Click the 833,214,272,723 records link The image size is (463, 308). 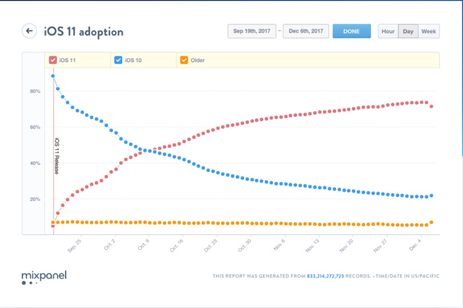pos(325,276)
